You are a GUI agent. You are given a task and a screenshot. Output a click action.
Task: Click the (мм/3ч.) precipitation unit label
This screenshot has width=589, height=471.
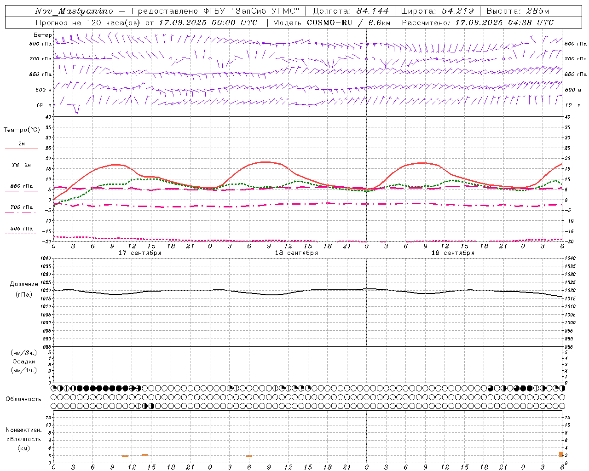24,353
